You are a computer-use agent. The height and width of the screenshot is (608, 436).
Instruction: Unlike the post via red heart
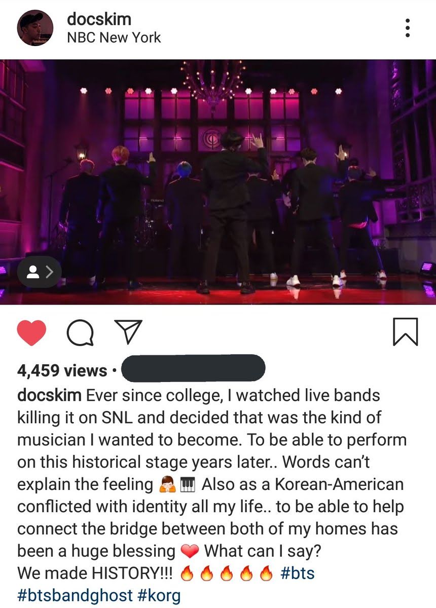[31, 332]
